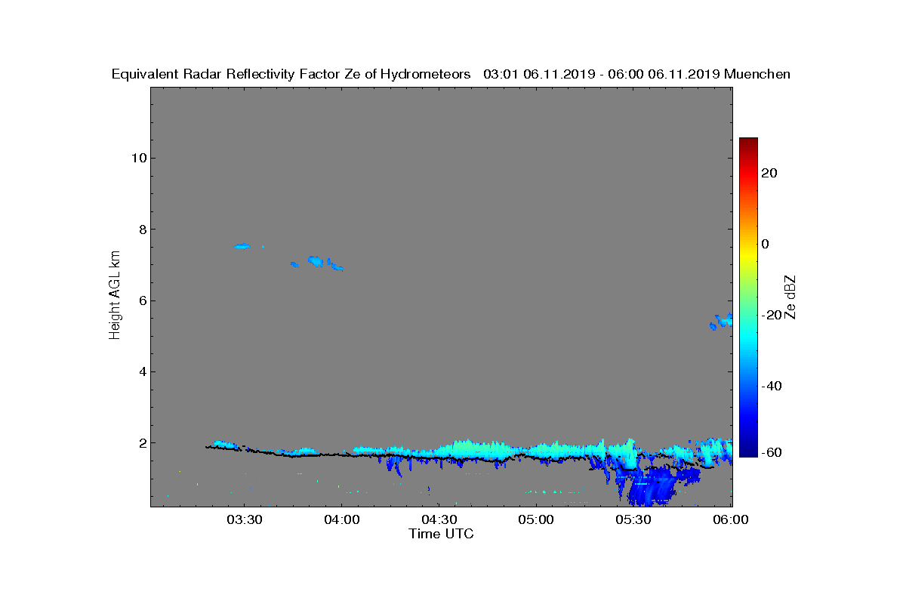Click the 'Ze dBZ' colorbar label

point(790,297)
